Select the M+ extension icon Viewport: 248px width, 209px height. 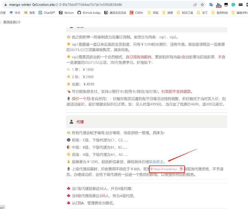click(x=241, y=5)
